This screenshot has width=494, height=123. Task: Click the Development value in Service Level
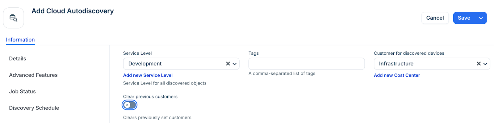click(x=145, y=64)
